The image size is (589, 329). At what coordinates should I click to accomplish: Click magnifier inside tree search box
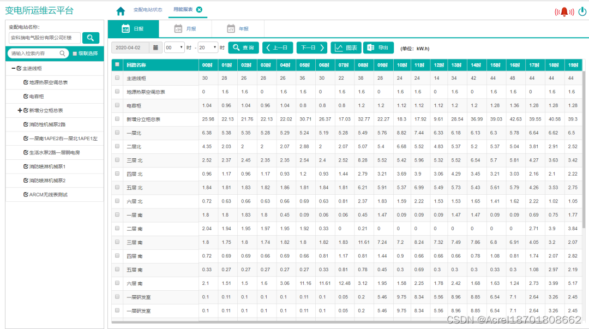(62, 53)
